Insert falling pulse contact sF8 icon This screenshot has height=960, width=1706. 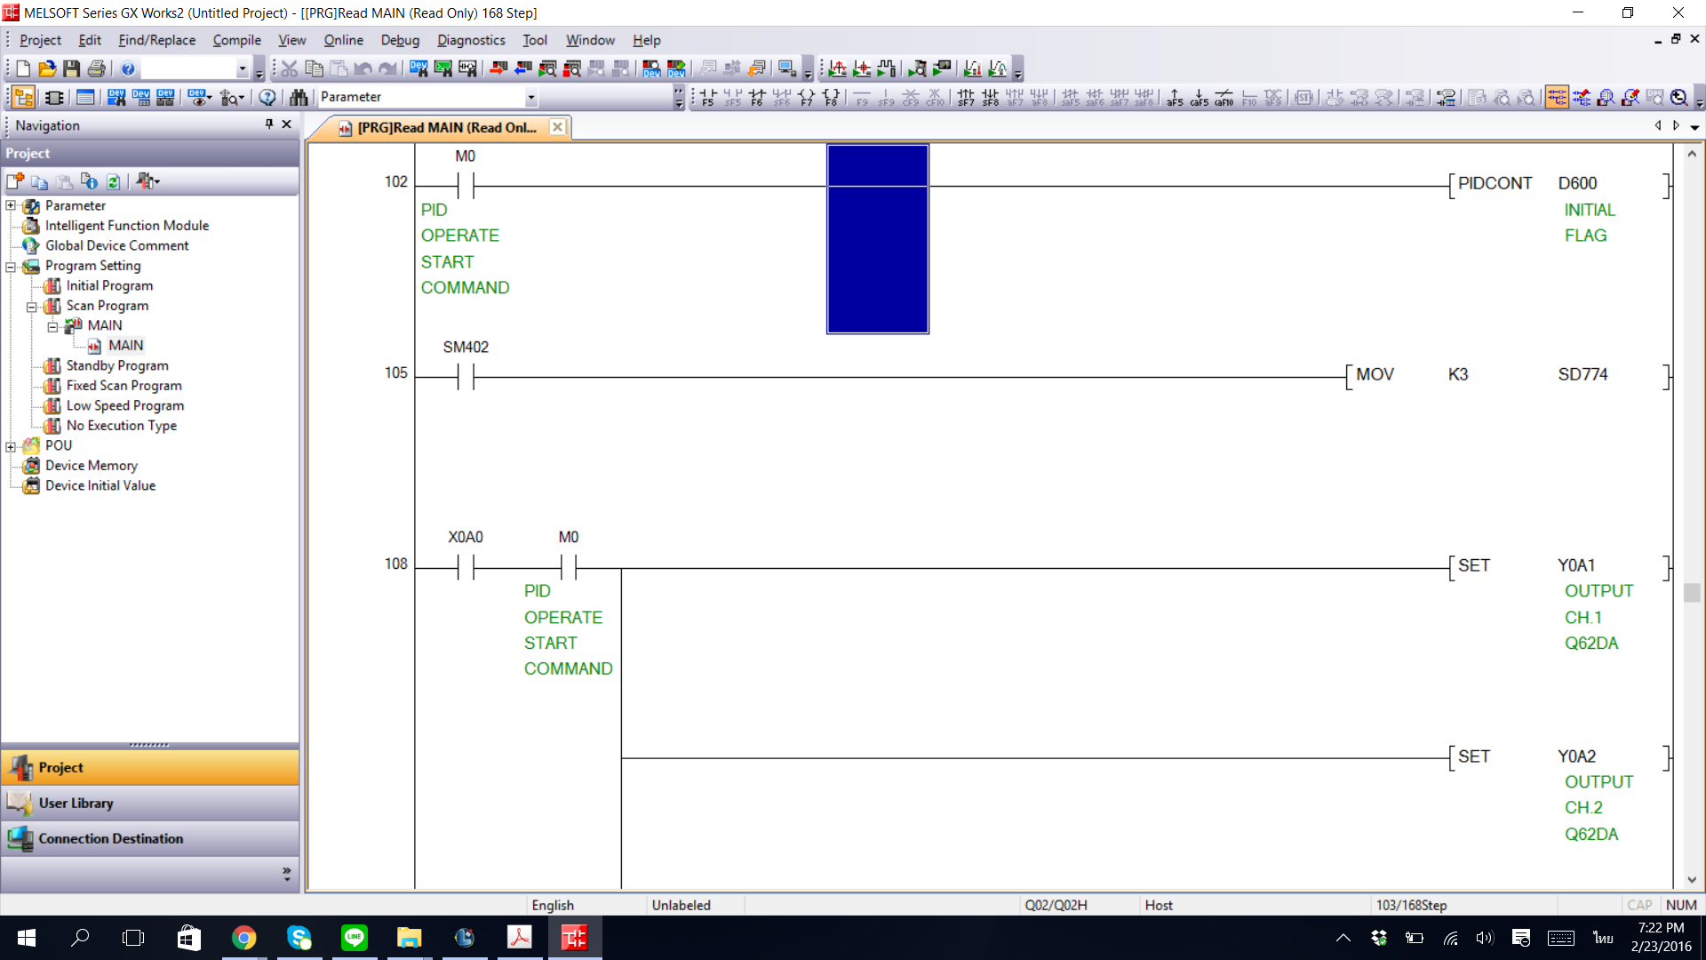991,97
